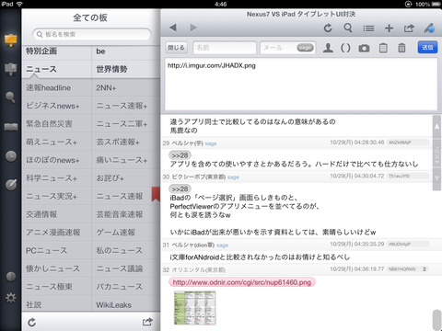Open the list view icon in thread toolbar
The height and width of the screenshot is (331, 442).
coord(368,29)
